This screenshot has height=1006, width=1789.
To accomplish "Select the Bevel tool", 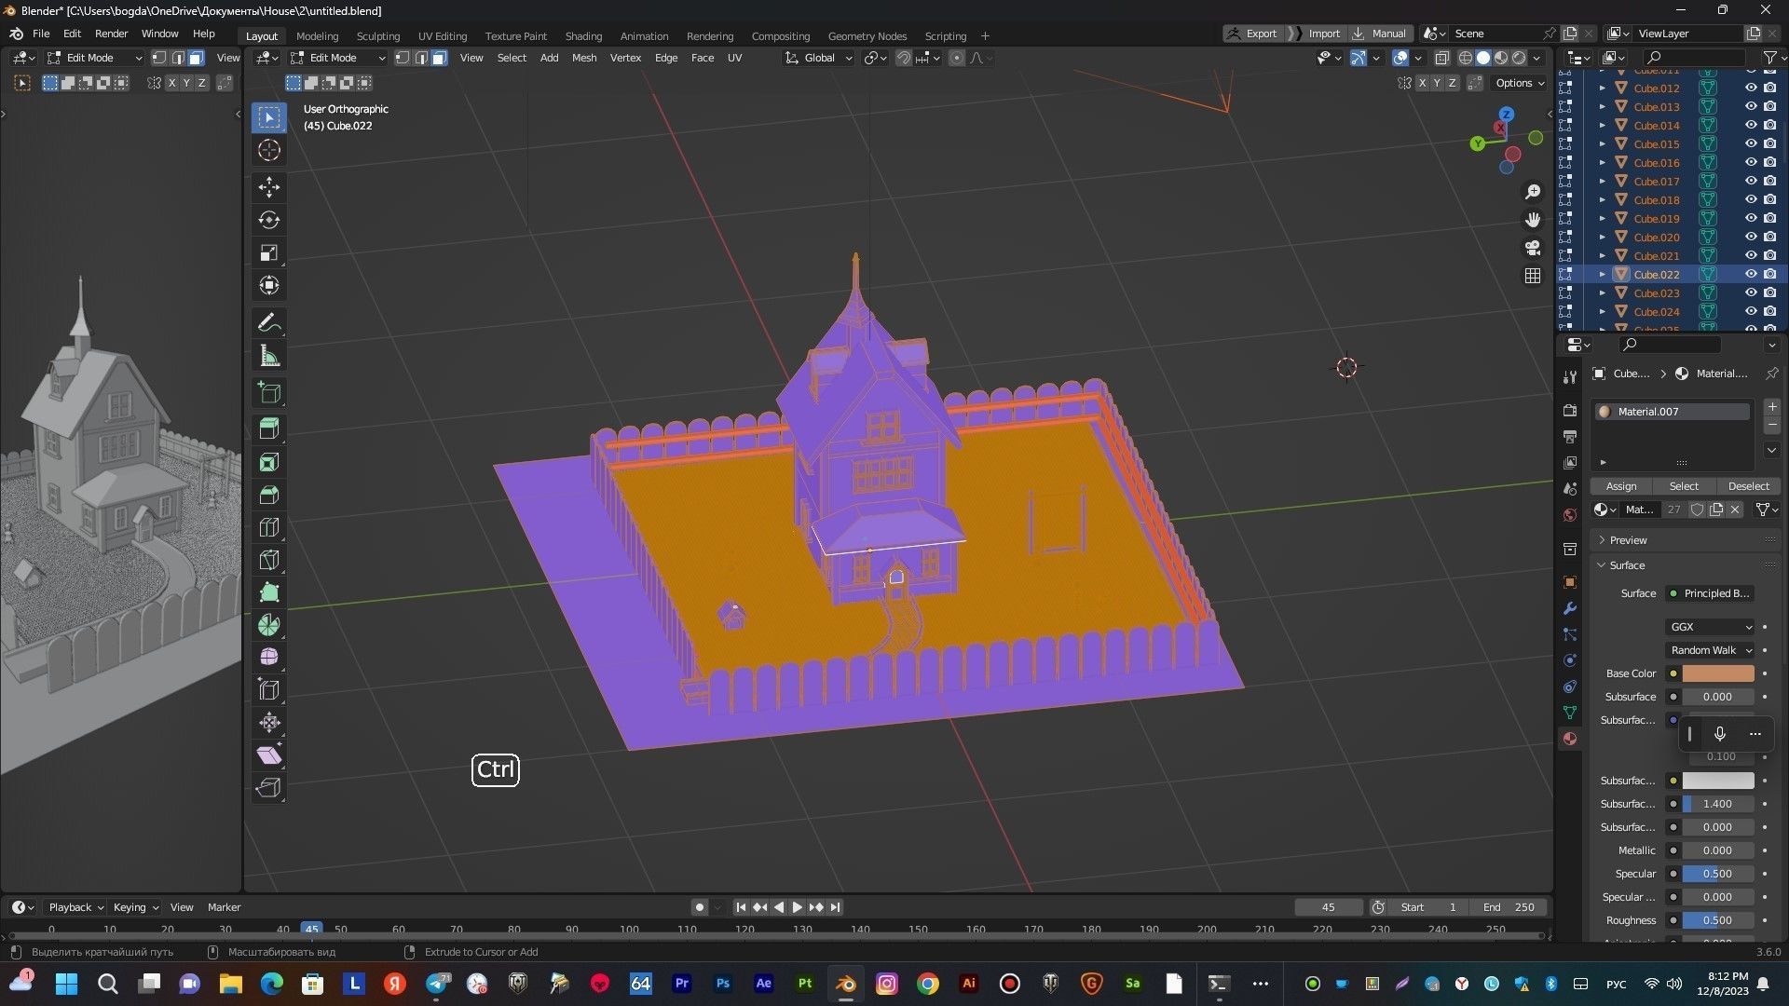I will coord(269,495).
